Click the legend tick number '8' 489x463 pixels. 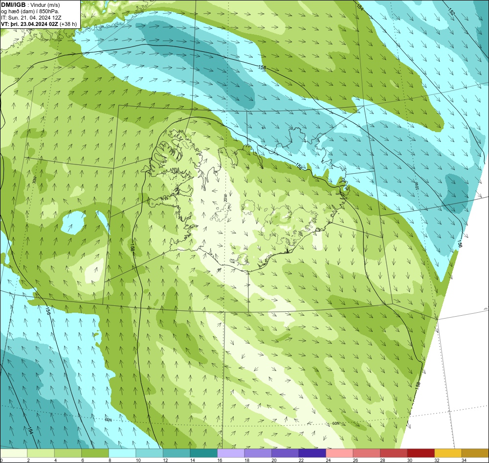coord(110,460)
